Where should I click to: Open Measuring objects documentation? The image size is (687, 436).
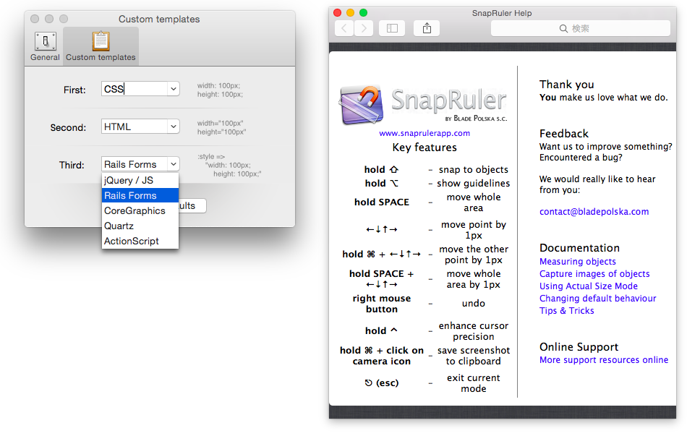click(578, 262)
